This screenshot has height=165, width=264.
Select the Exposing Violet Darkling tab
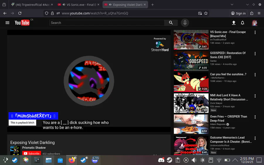click(x=125, y=5)
